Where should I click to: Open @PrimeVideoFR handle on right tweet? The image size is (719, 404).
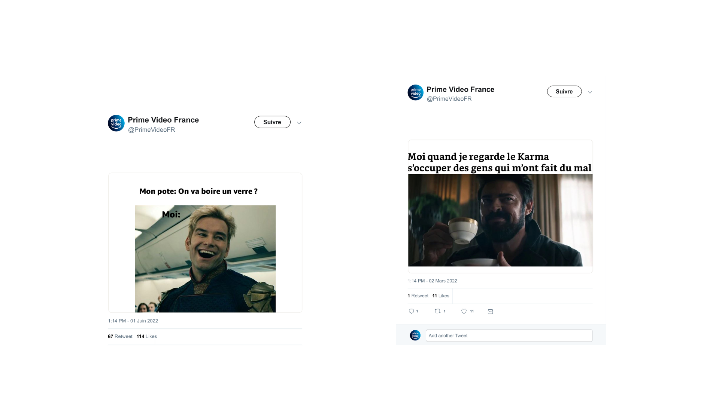pos(449,99)
